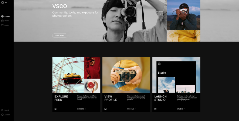The width and height of the screenshot is (239, 121).
Task: Open the woman in red photo
Action: click(92, 68)
